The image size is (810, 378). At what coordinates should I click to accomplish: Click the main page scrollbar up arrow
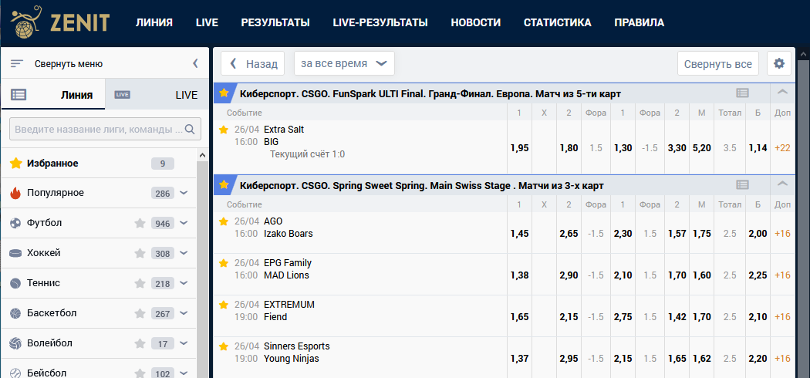click(x=804, y=54)
